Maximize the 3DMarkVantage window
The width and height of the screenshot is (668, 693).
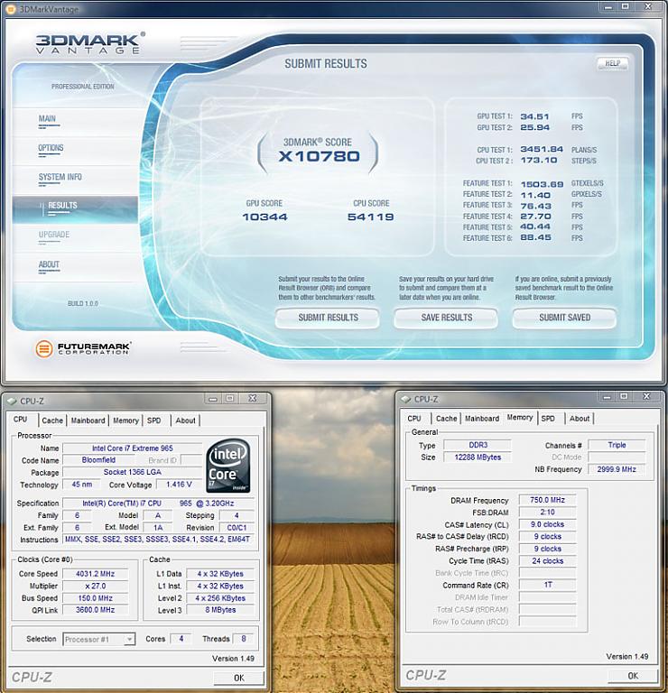tap(625, 6)
